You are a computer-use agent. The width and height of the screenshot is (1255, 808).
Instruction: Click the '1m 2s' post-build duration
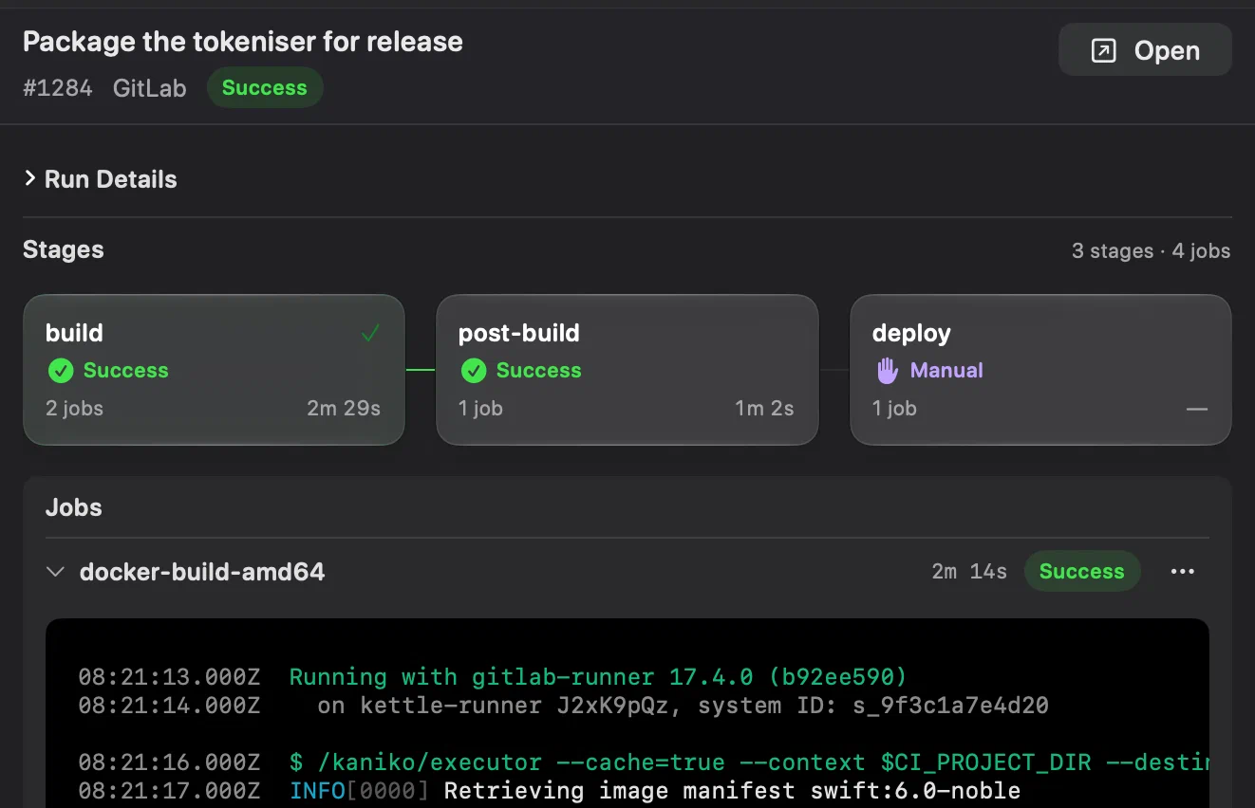point(764,409)
